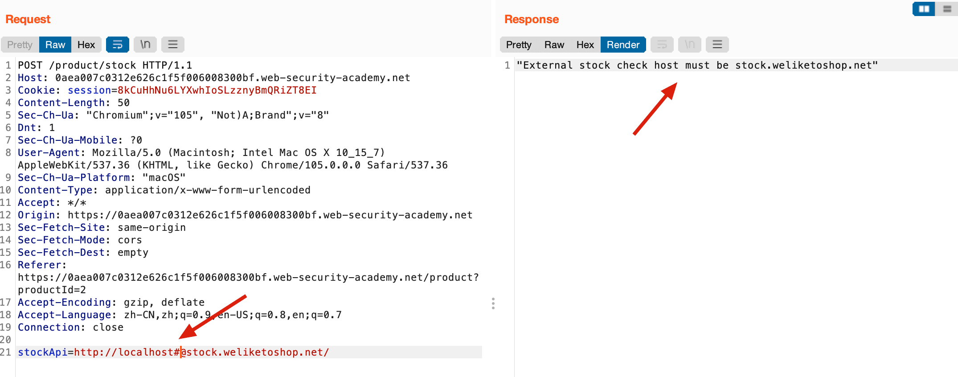Select Hex tab in Request panel

pyautogui.click(x=86, y=45)
